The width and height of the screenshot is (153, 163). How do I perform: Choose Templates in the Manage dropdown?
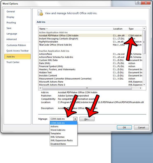pyautogui.click(x=63, y=133)
